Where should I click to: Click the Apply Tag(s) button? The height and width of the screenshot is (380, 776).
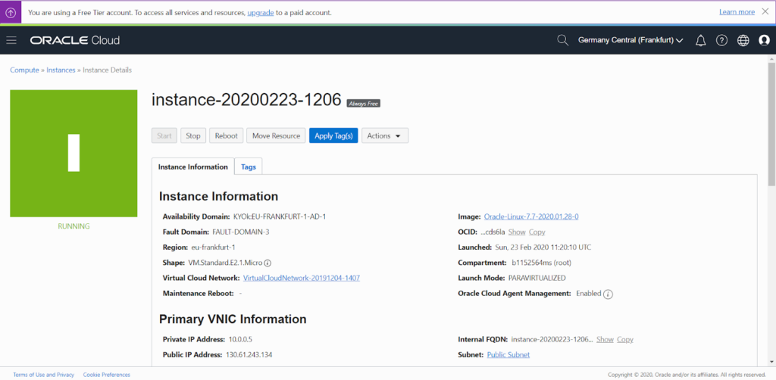(x=333, y=135)
